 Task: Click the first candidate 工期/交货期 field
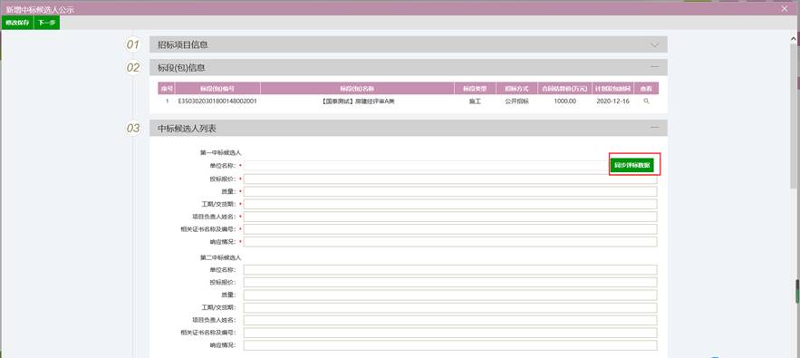point(450,204)
